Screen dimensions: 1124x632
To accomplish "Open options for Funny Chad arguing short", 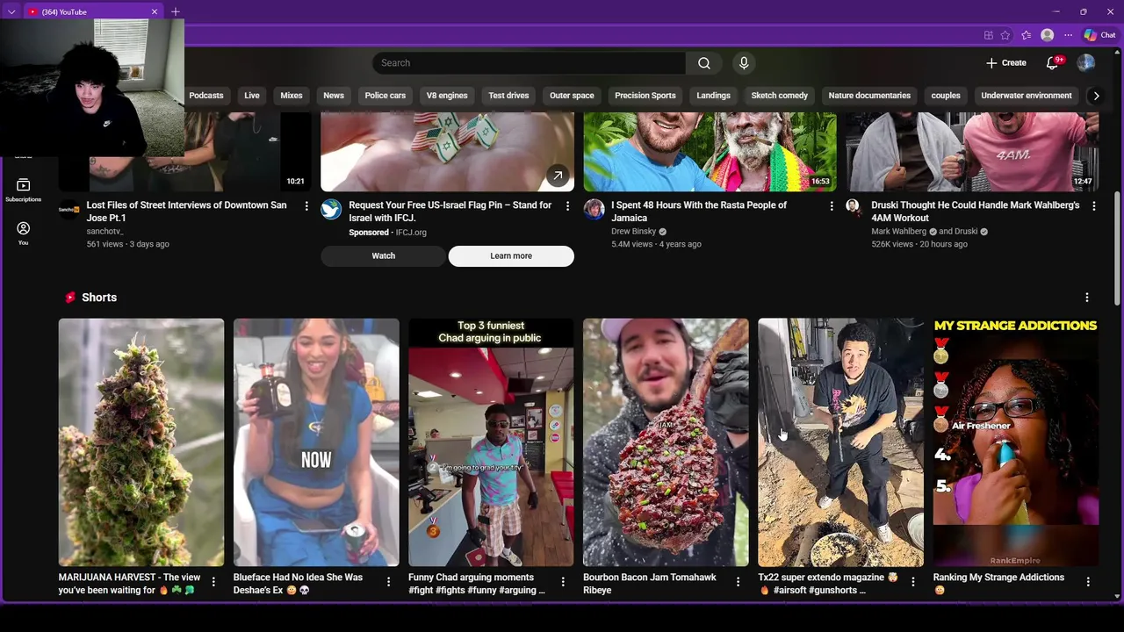I will [x=563, y=581].
